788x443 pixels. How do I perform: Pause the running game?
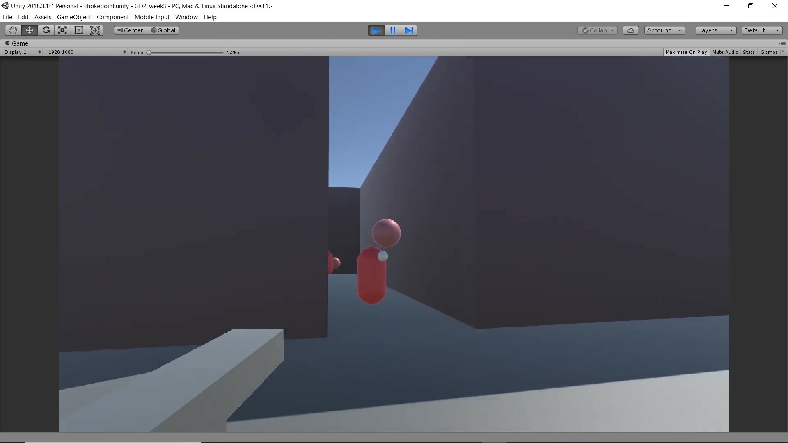392,30
